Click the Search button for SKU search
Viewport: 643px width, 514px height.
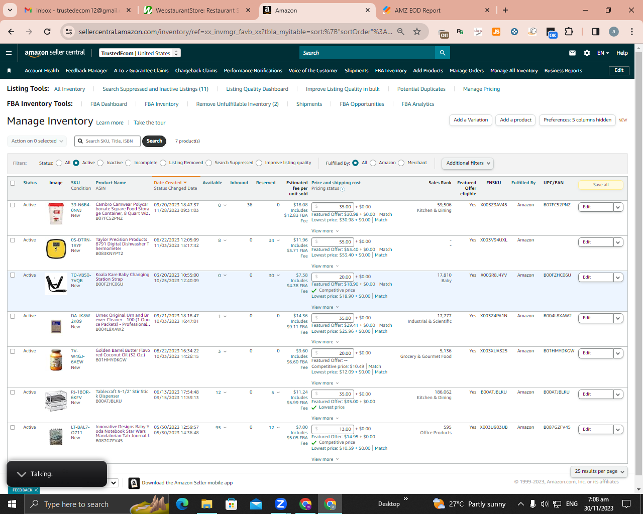pyautogui.click(x=154, y=141)
